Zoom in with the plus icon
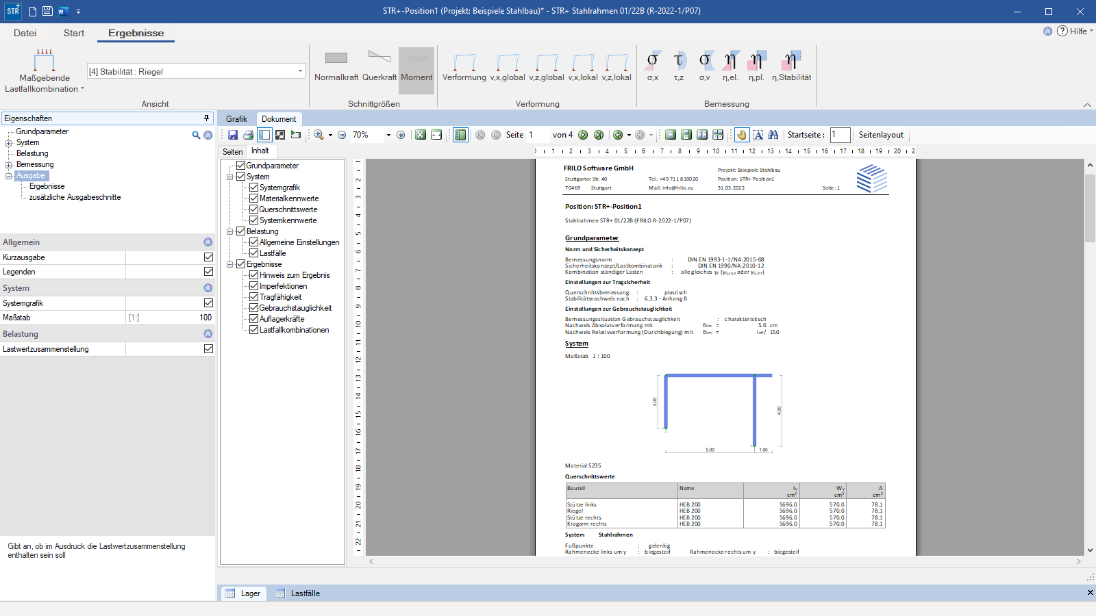Screen dimensions: 1096x616 (x=401, y=135)
